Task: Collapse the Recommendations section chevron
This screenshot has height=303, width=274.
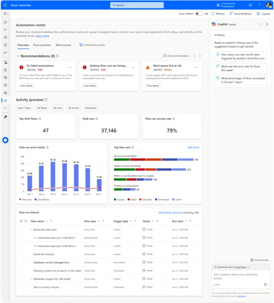Action: [18, 56]
